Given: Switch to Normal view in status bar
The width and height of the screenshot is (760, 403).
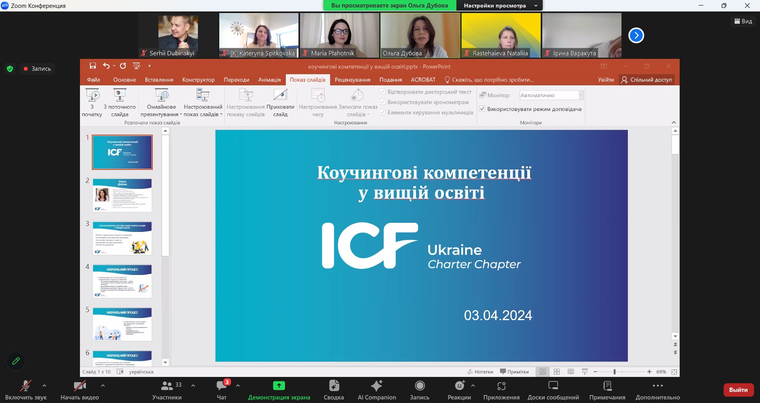Looking at the screenshot, I should pos(543,372).
